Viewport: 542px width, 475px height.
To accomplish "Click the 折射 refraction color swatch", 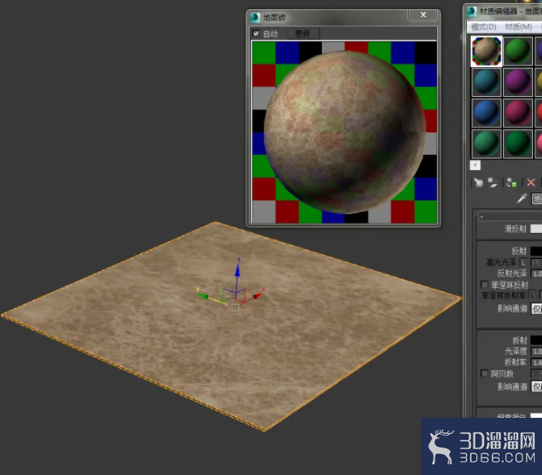I will 536,340.
